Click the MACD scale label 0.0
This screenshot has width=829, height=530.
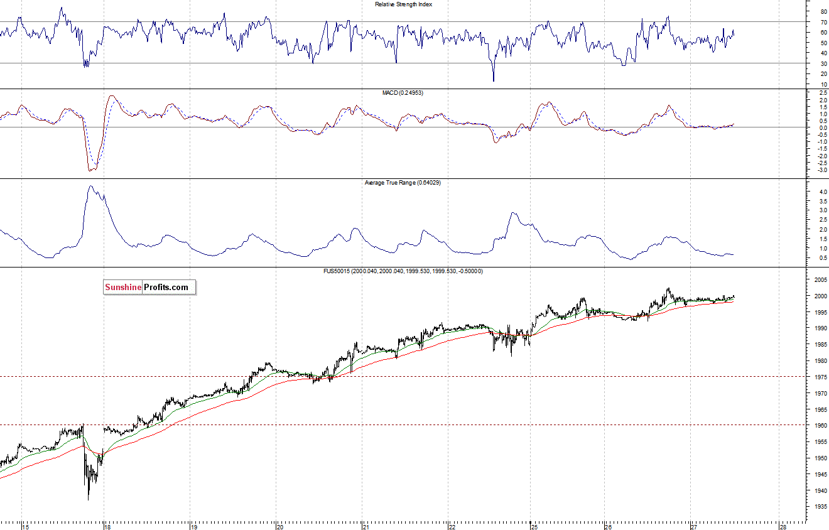[823, 127]
